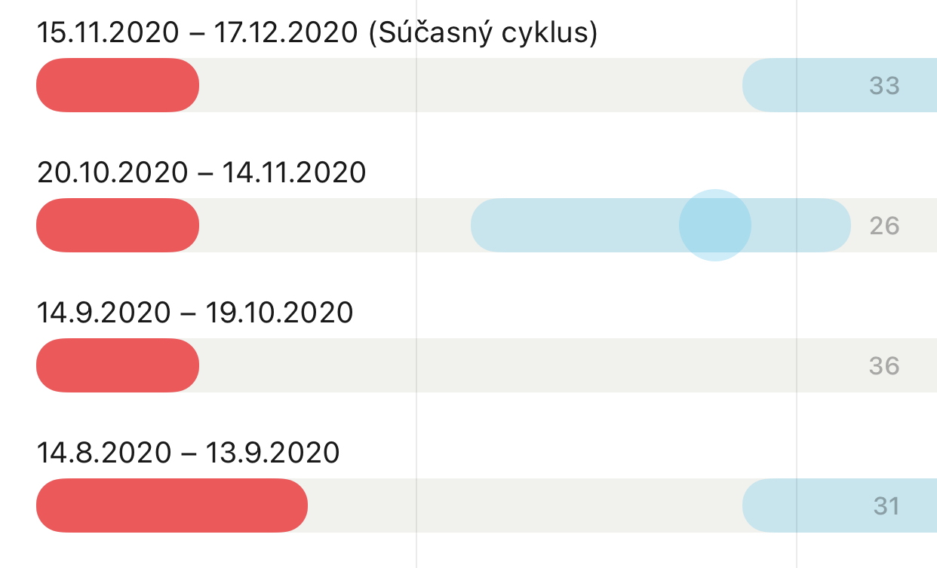
Task: Click the 15.11.2020 – 17.12.2020 cycle date label
Action: point(317,32)
